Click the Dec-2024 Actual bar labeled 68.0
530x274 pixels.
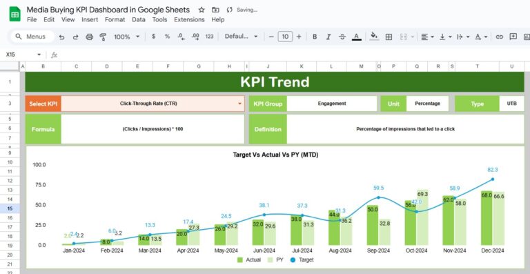pyautogui.click(x=487, y=218)
